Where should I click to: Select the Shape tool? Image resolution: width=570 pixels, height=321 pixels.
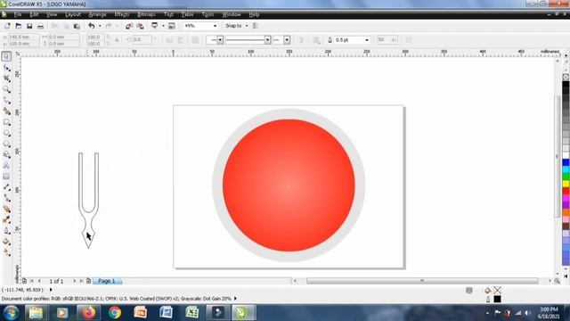(x=6, y=68)
